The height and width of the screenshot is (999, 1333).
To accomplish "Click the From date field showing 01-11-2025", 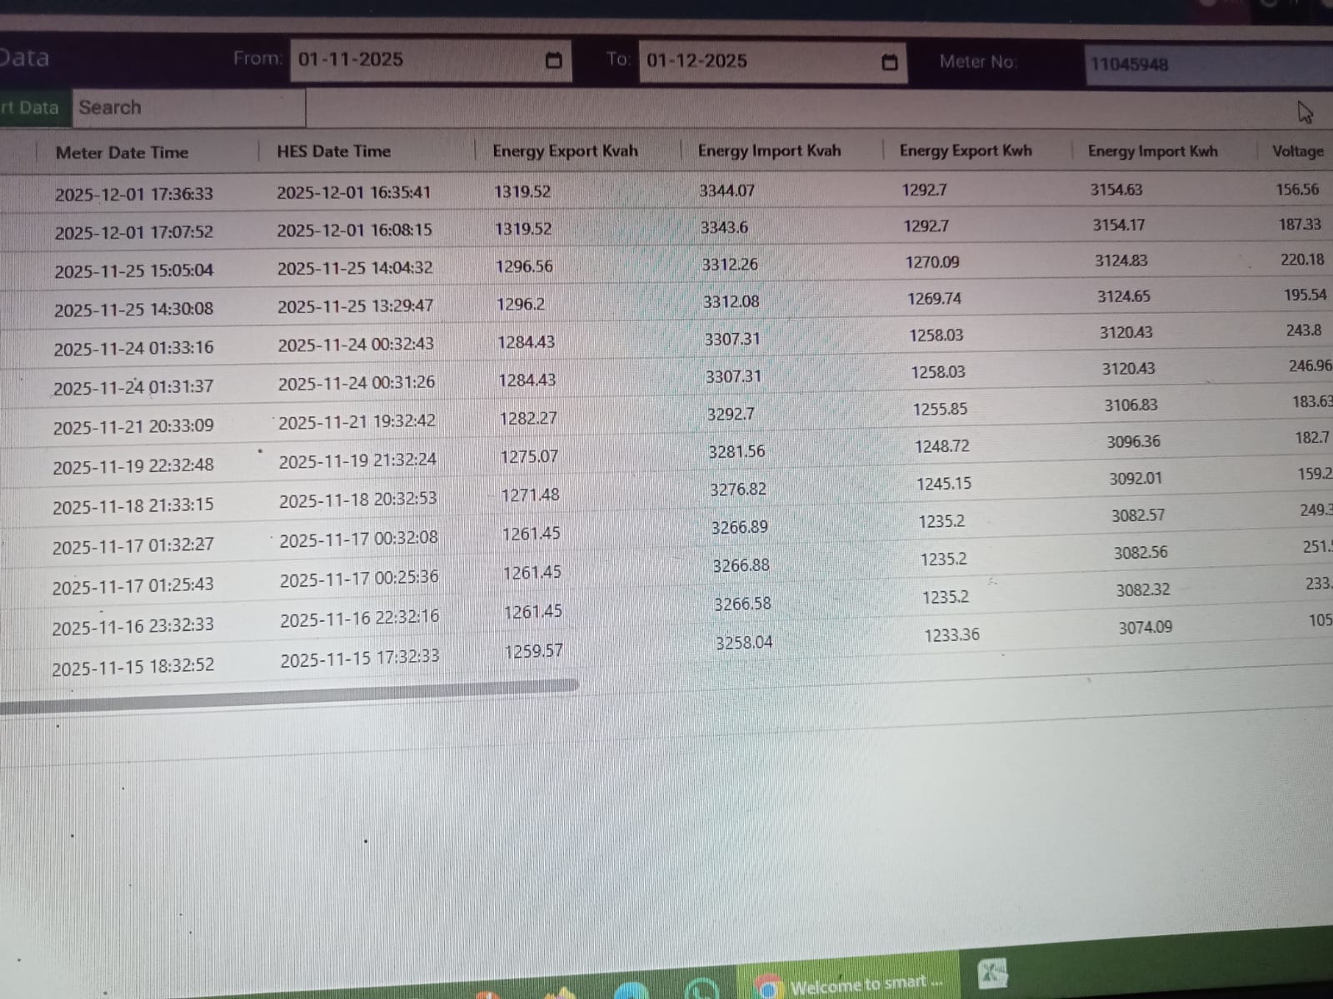I will coord(431,61).
